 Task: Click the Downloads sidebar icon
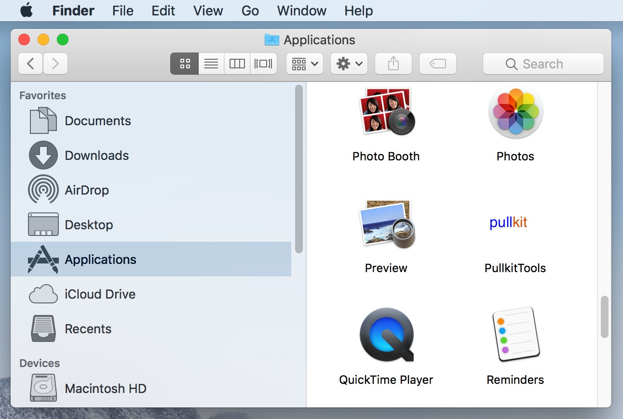(x=43, y=155)
